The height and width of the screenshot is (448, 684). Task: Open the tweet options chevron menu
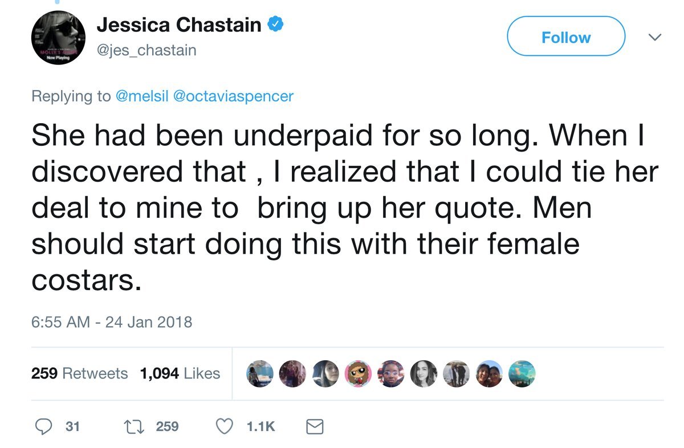click(x=655, y=37)
